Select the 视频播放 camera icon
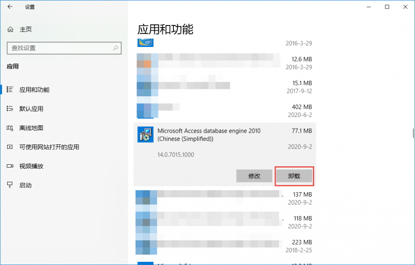 (10, 166)
